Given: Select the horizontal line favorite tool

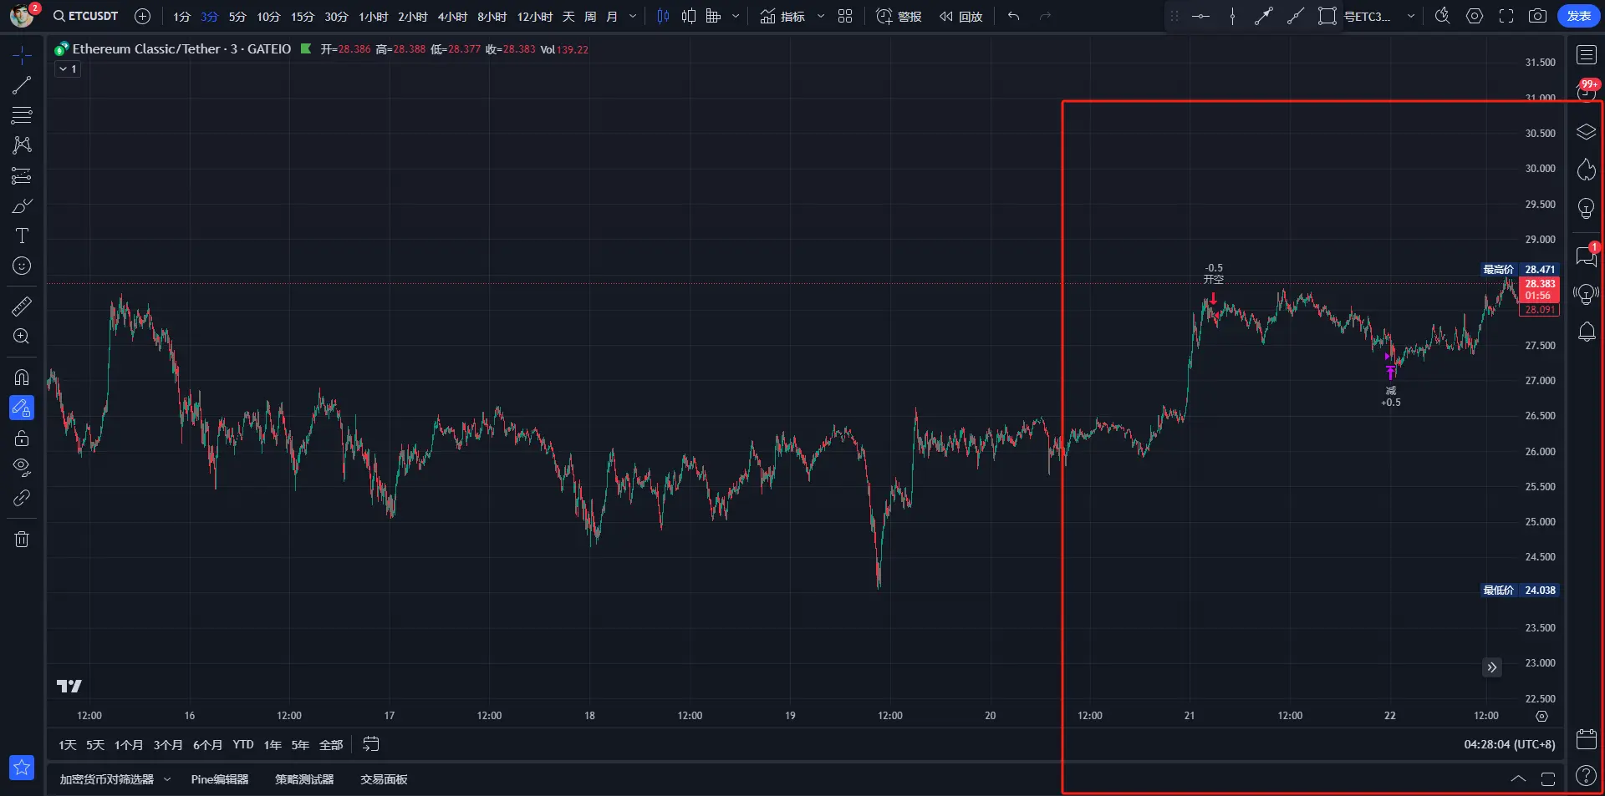Looking at the screenshot, I should [1200, 16].
